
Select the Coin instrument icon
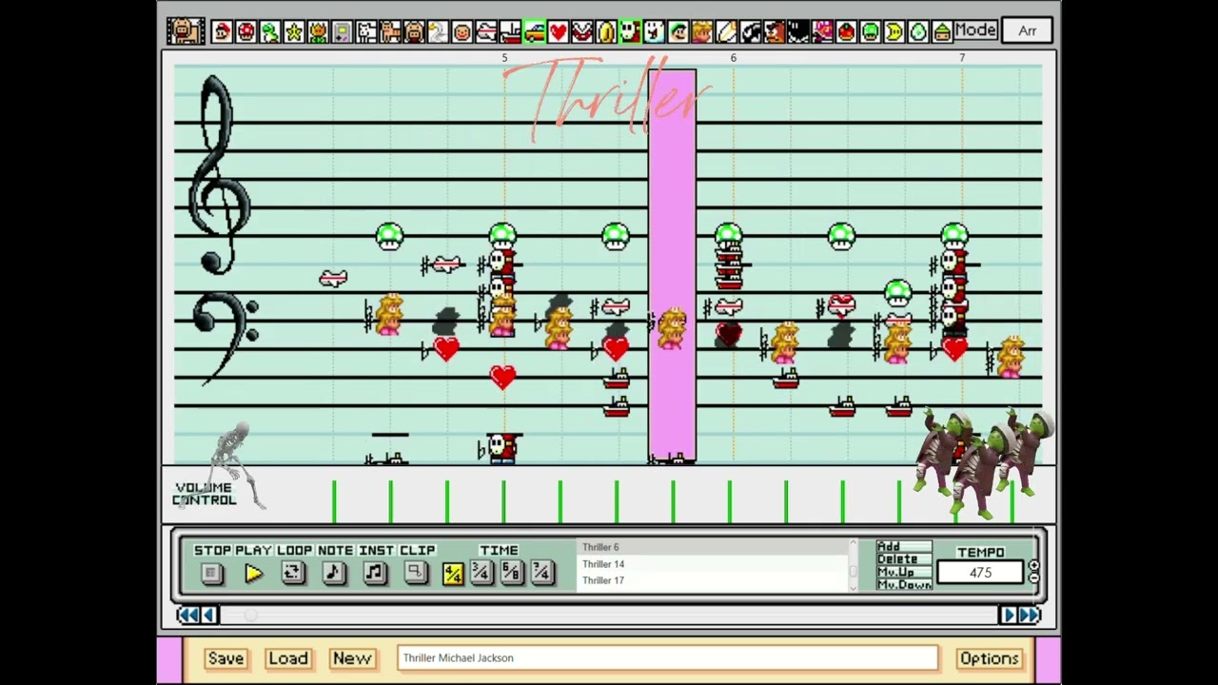click(606, 31)
